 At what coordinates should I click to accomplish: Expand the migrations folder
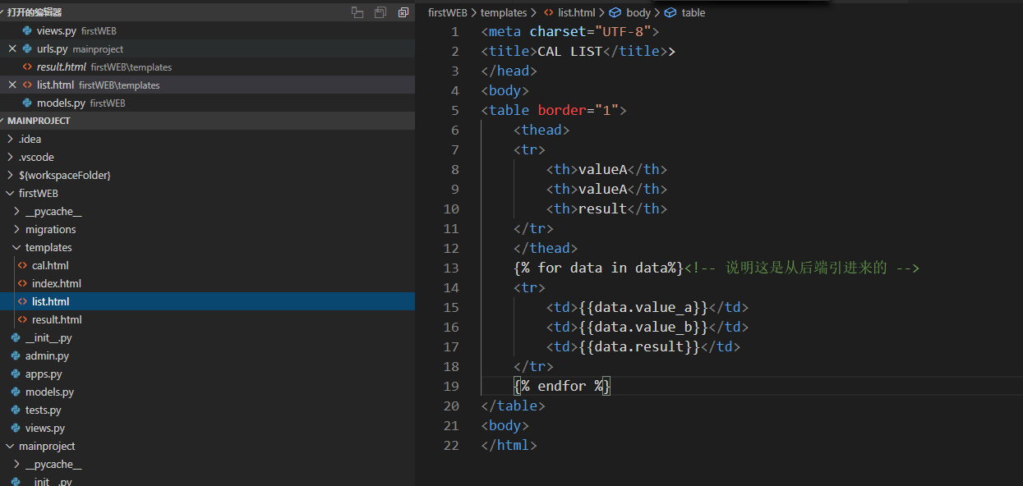tap(207, 229)
